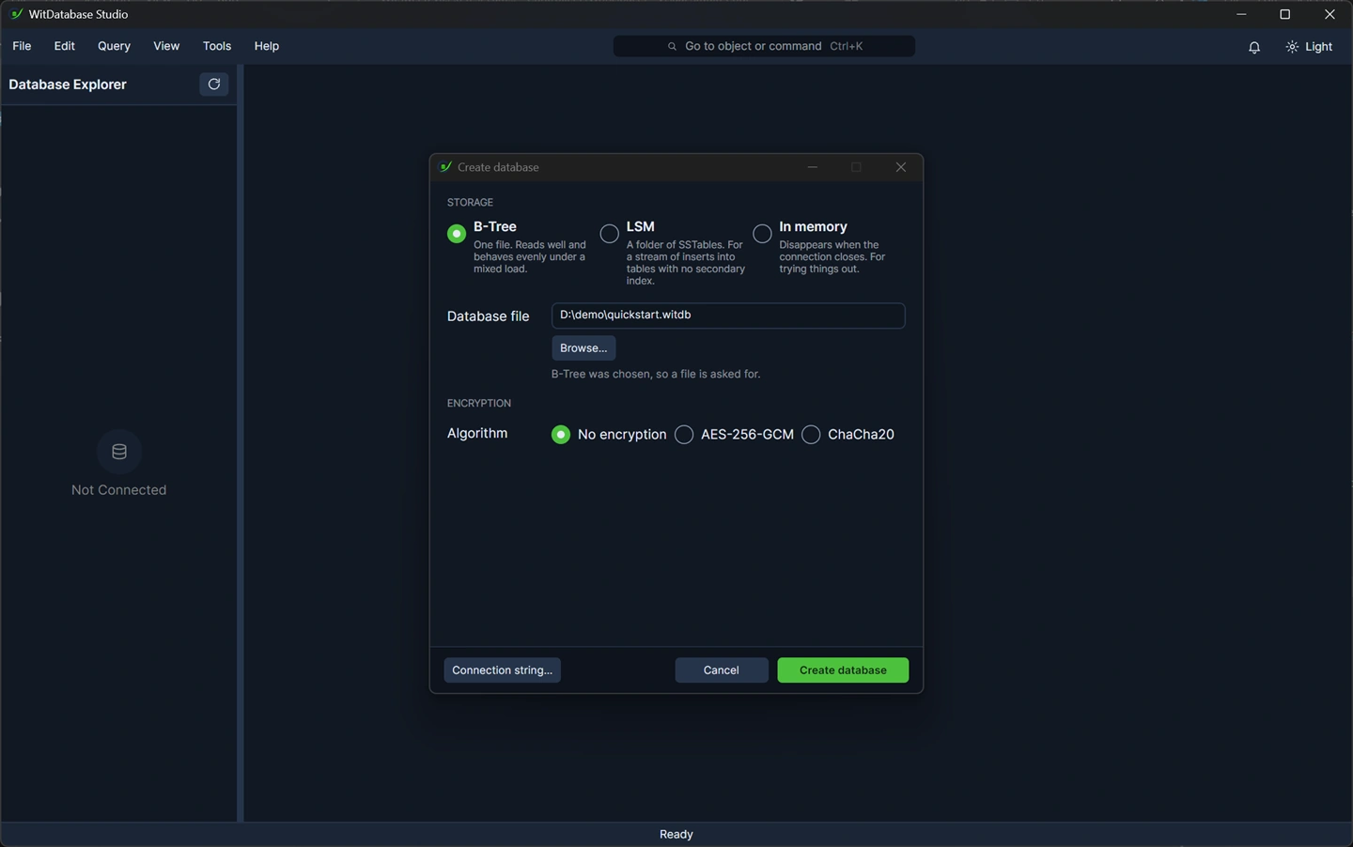Click Go to object or command search box
This screenshot has height=847, width=1353.
pyautogui.click(x=764, y=46)
